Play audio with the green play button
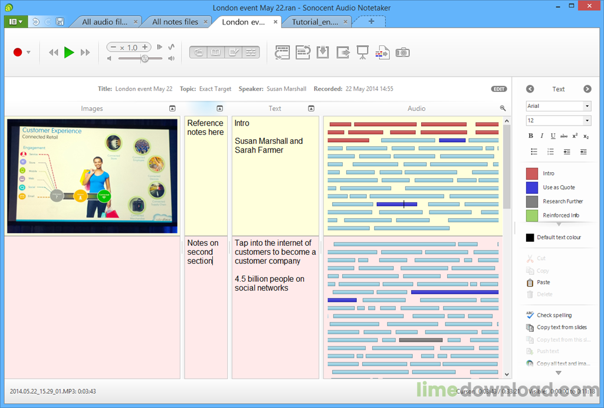The height and width of the screenshot is (408, 604). coord(69,52)
